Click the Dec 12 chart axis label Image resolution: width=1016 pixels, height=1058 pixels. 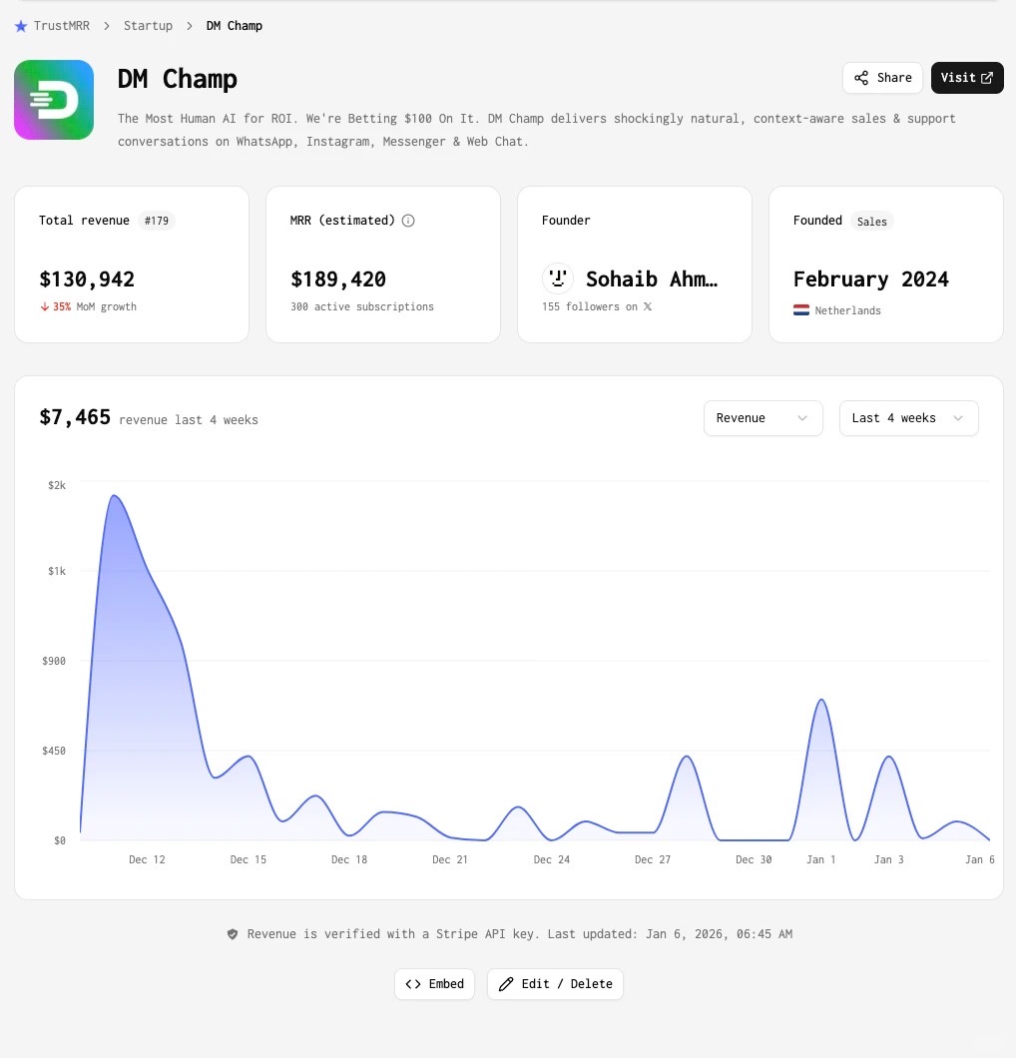147,859
